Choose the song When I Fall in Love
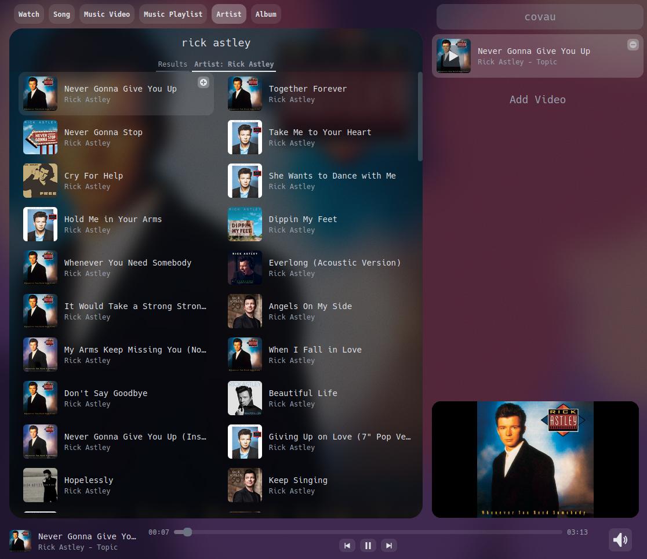 click(x=321, y=355)
